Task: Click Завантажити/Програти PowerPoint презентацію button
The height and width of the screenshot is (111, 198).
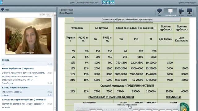Action: 127,19
